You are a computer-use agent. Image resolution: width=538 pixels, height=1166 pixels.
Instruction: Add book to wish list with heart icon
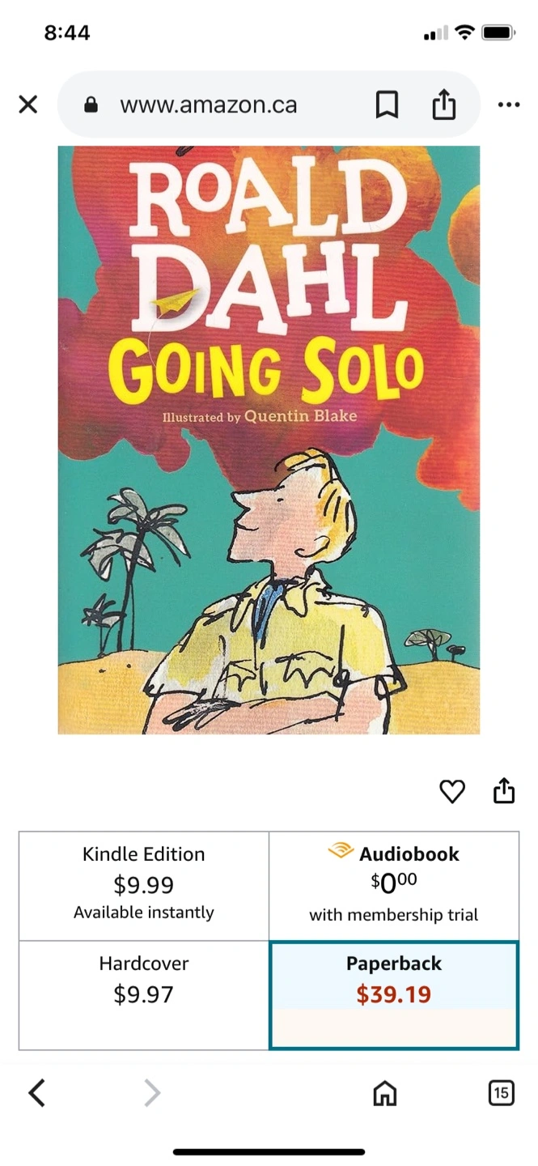click(x=452, y=791)
